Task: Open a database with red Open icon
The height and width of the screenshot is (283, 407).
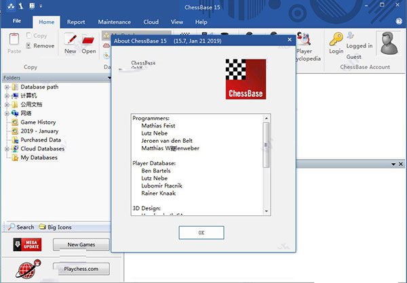Action: pos(88,40)
